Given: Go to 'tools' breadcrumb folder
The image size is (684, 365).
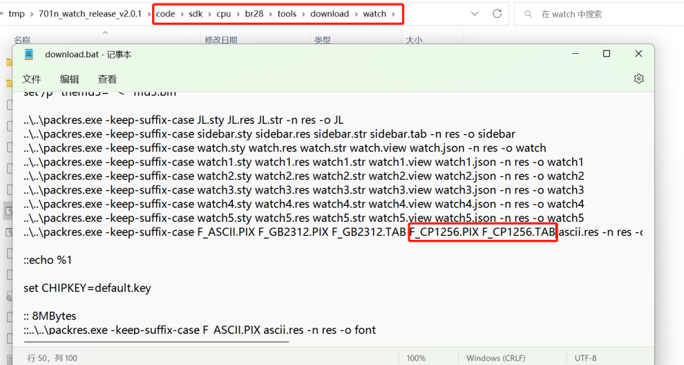Looking at the screenshot, I should [287, 14].
